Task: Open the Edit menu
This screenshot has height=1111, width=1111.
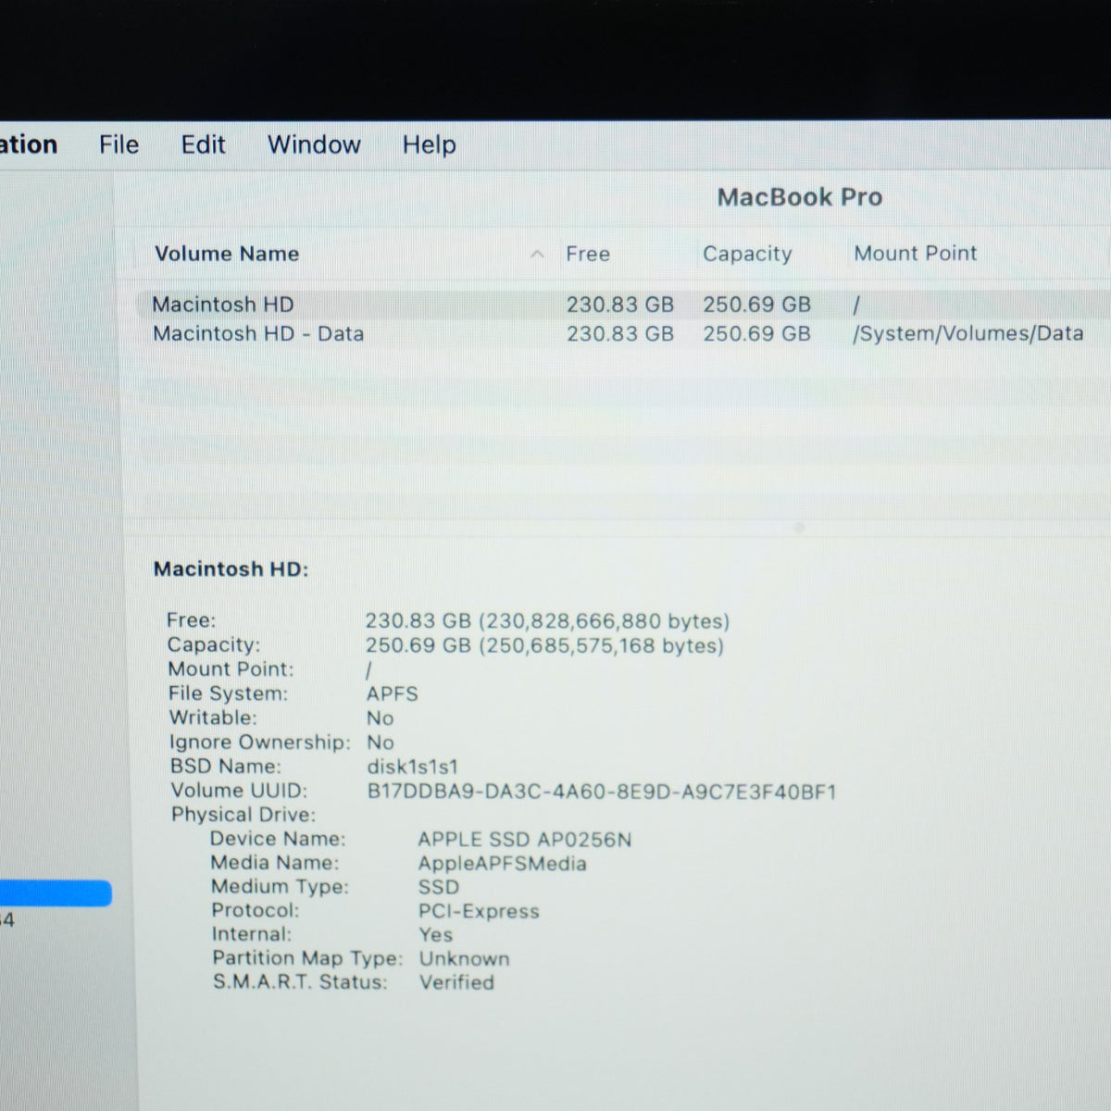Action: pos(203,144)
